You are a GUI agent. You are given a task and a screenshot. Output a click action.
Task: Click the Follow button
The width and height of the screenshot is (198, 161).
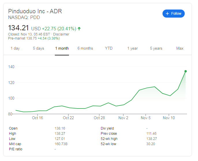point(173,14)
